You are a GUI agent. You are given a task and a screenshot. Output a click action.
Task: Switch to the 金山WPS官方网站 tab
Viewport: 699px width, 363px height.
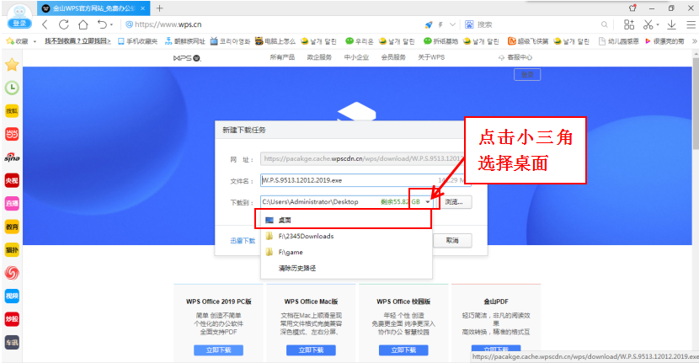pyautogui.click(x=93, y=8)
